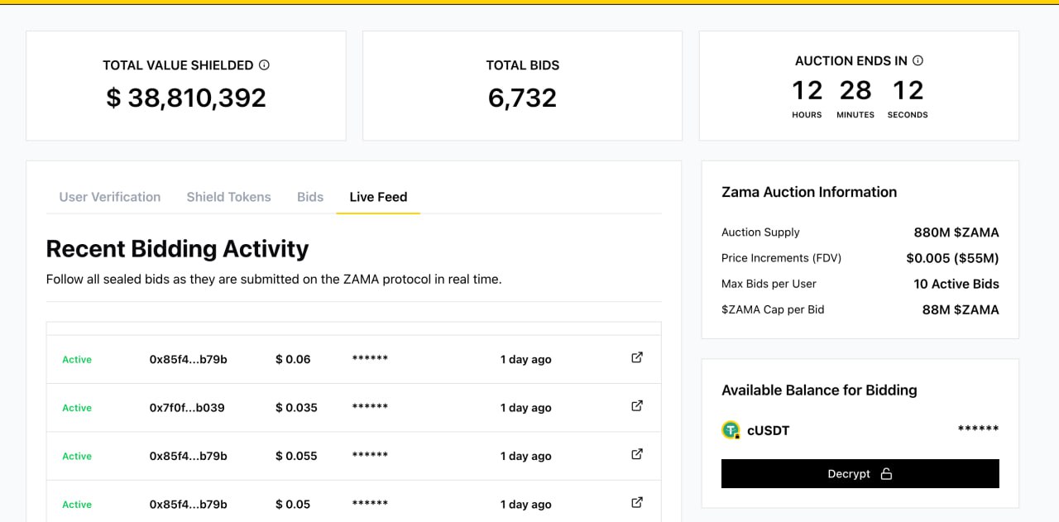This screenshot has height=522, width=1059.
Task: Click the hidden cUSDT balance asterisks
Action: [x=978, y=429]
